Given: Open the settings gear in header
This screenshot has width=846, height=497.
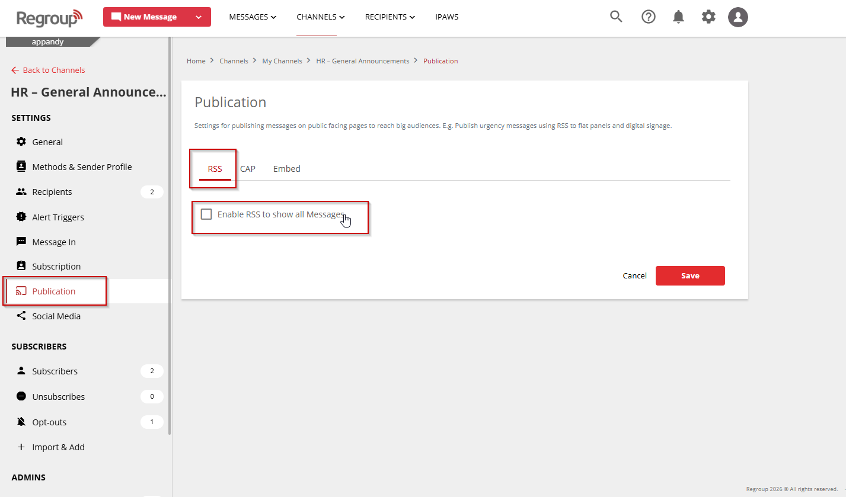Looking at the screenshot, I should tap(708, 17).
